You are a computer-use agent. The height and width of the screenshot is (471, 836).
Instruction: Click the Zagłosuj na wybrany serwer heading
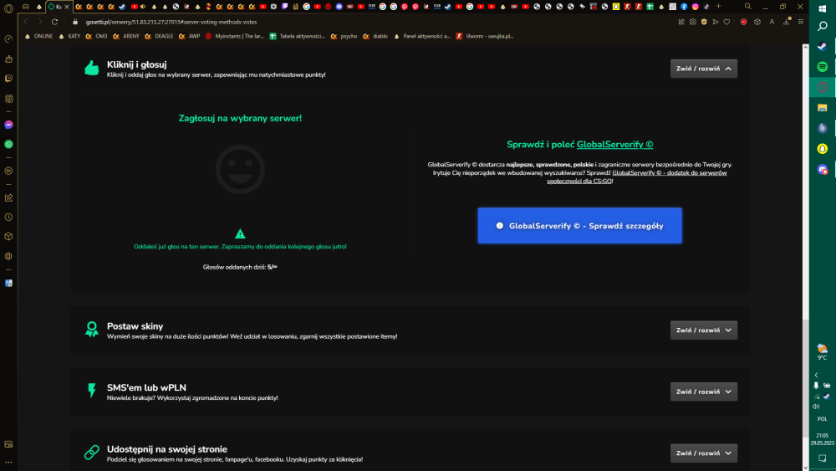[x=240, y=119]
